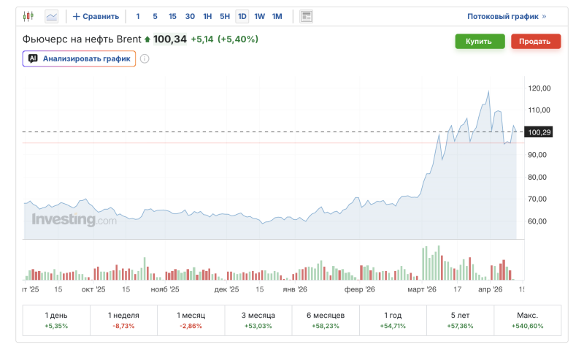The width and height of the screenshot is (584, 358).
Task: Select the 1H interval
Action: pyautogui.click(x=207, y=16)
